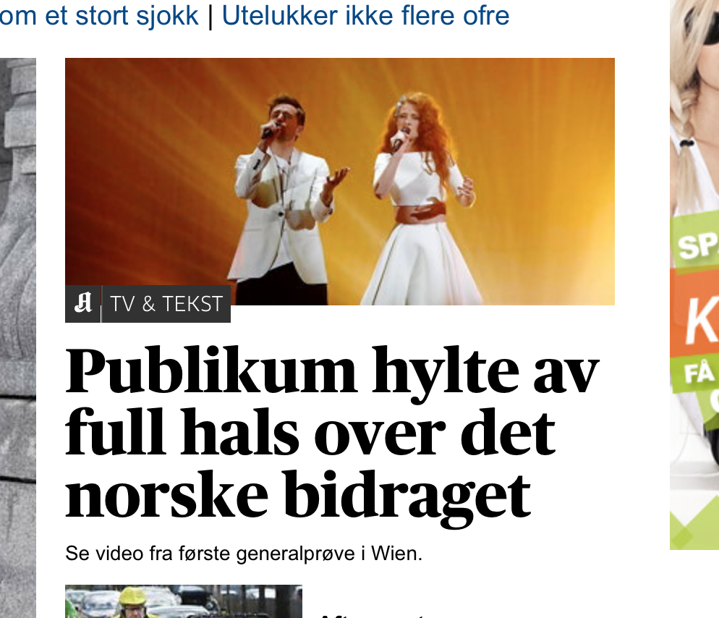The image size is (719, 618).
Task: Open the 'TV & TEKST' label
Action: click(166, 304)
